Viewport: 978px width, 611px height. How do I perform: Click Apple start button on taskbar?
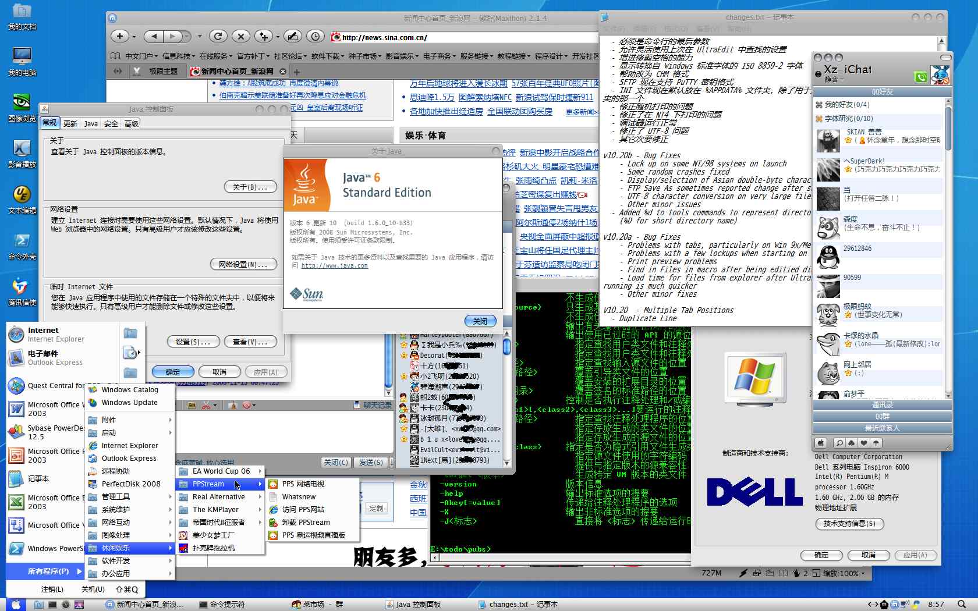click(x=16, y=604)
